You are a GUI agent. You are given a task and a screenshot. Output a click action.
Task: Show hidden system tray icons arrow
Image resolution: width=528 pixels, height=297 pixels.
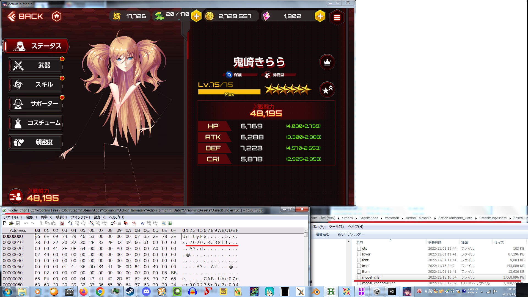click(482, 292)
